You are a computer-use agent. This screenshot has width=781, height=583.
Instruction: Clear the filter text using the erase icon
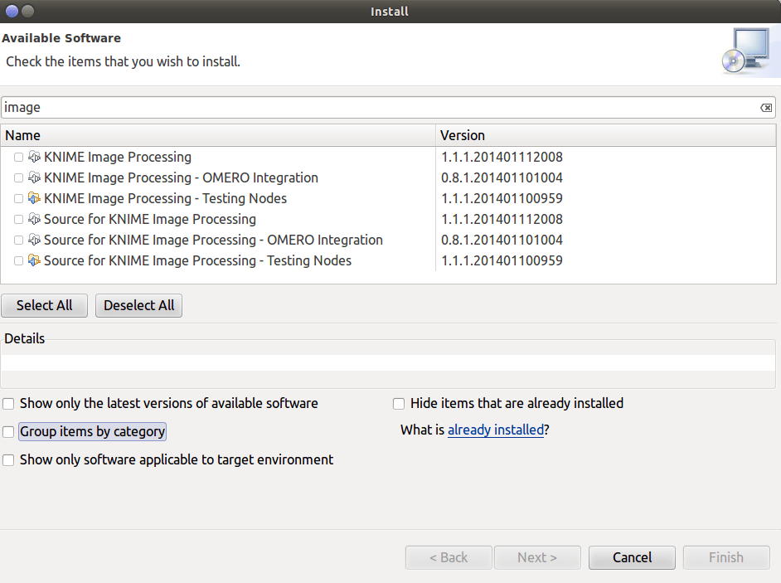tap(766, 107)
